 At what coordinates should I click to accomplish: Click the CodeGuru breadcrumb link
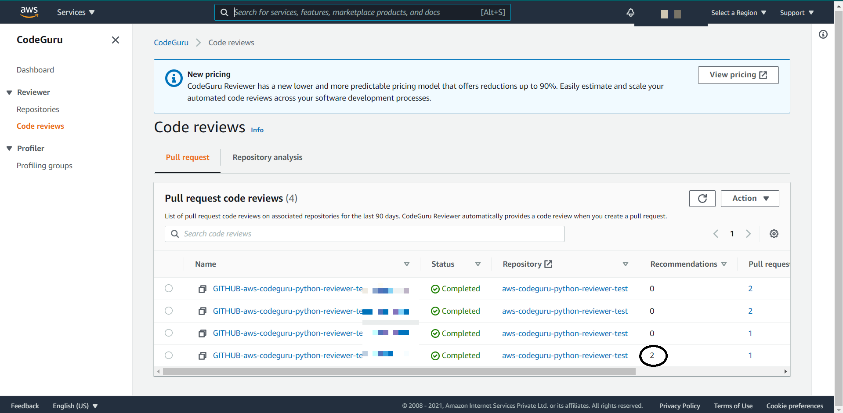coord(171,43)
